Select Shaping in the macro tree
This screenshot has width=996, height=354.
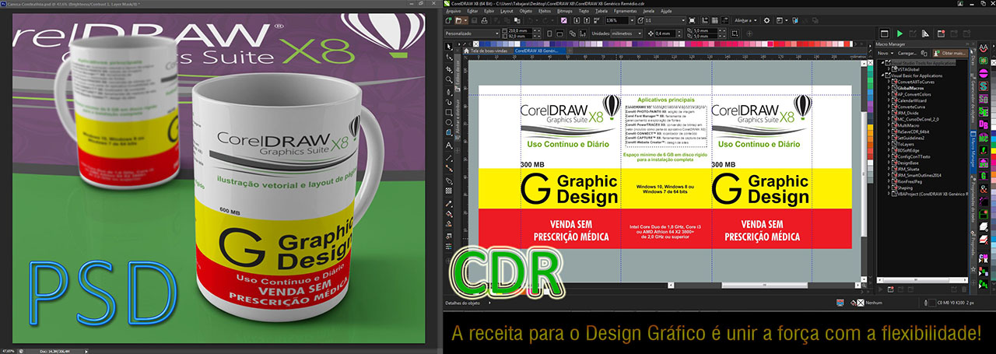pyautogui.click(x=905, y=188)
